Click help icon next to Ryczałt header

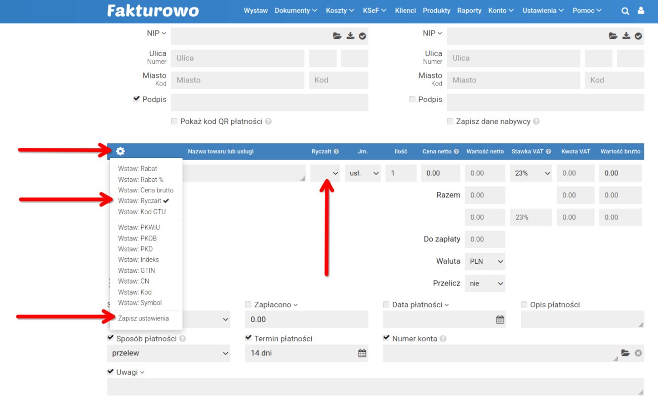(336, 151)
